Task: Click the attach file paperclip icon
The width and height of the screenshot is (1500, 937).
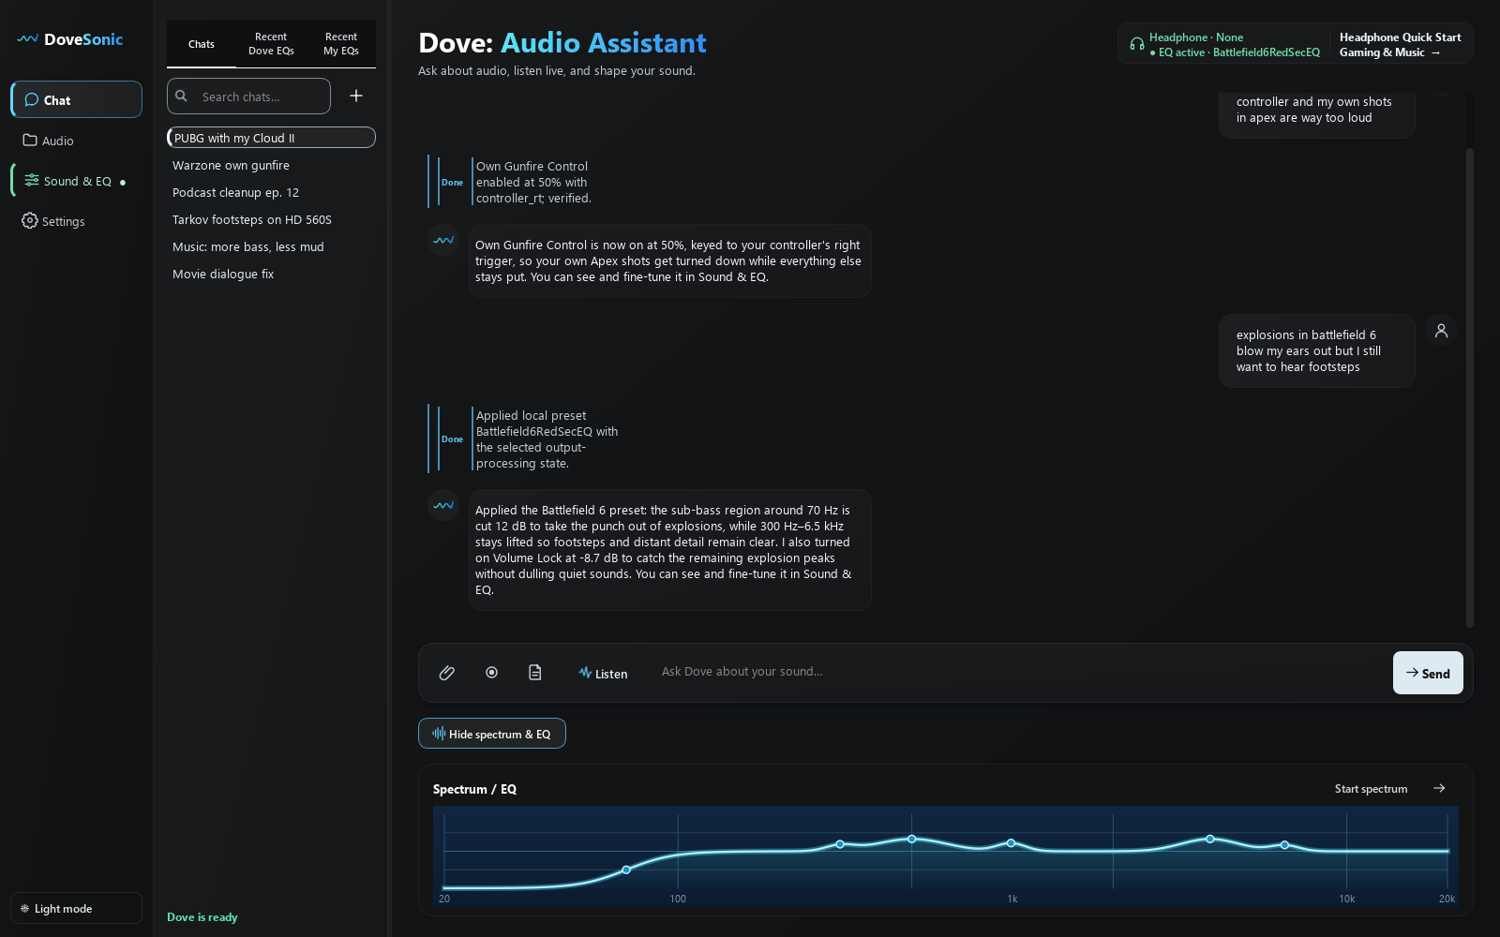Action: click(x=447, y=673)
